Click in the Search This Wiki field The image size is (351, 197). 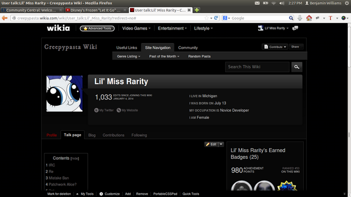coord(257,67)
